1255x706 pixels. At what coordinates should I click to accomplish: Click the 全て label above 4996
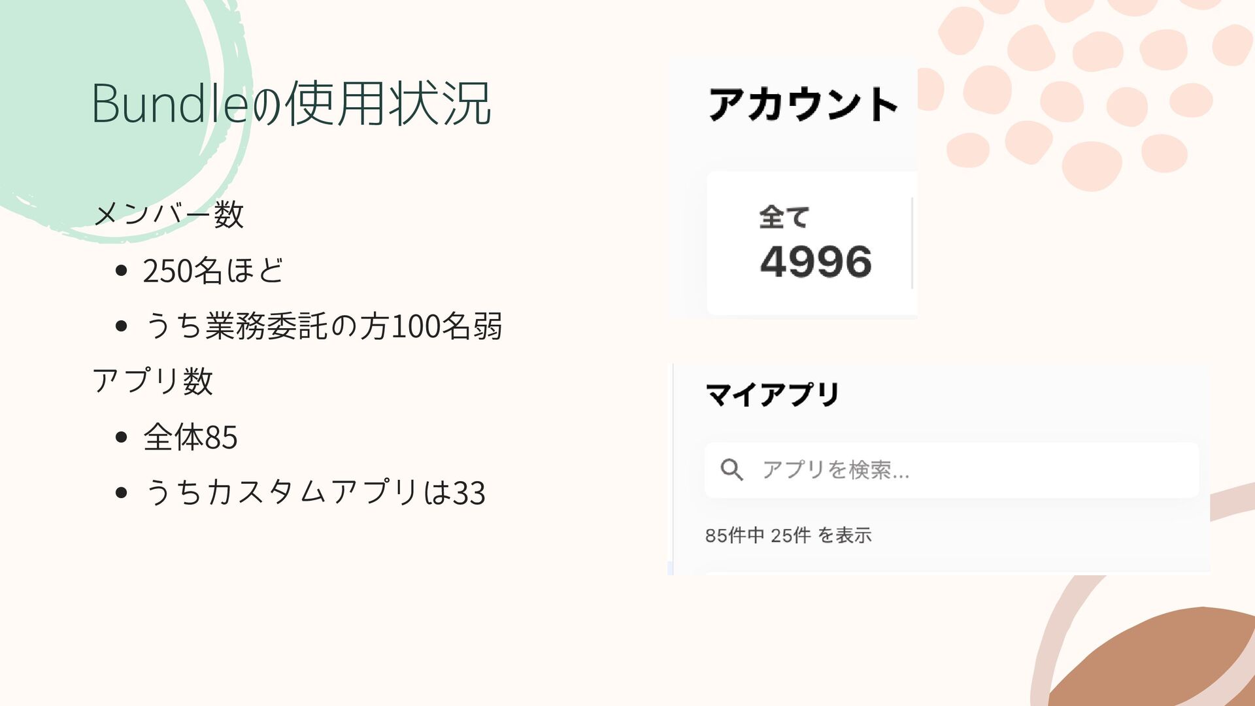tap(784, 217)
